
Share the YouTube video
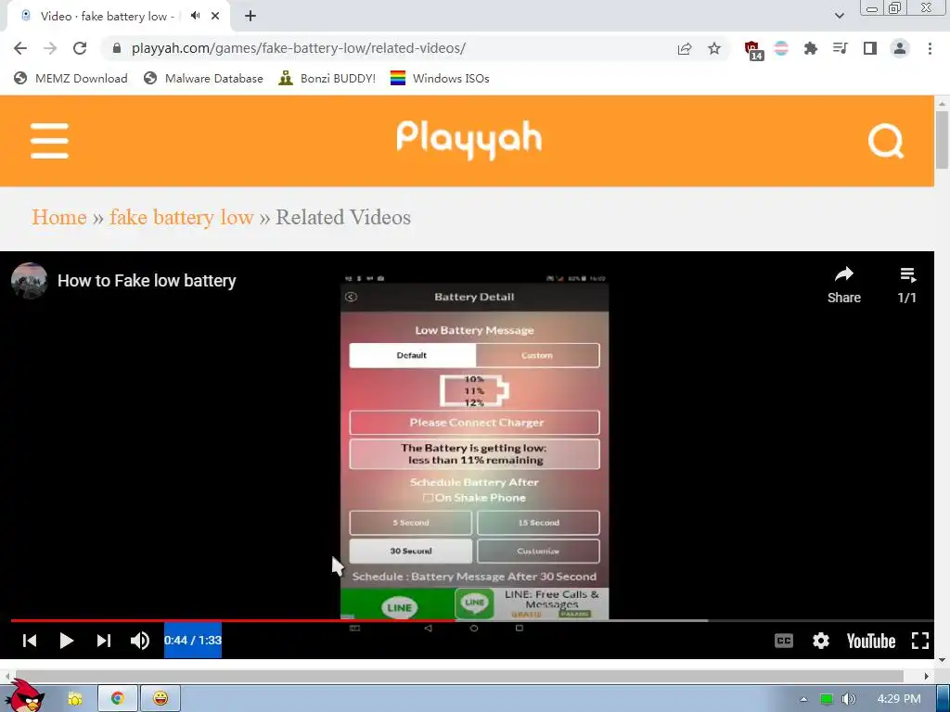click(x=844, y=285)
